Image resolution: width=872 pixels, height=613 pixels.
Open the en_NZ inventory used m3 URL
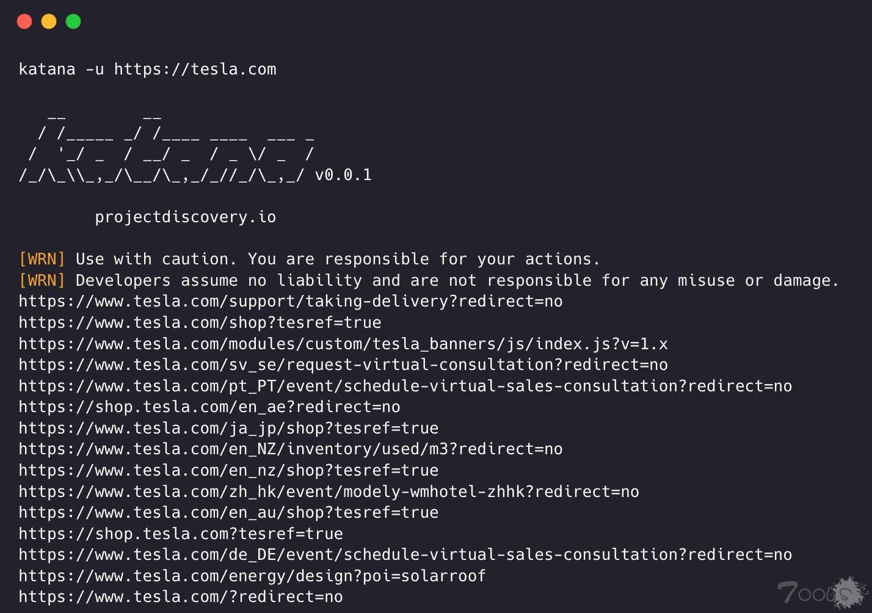291,449
